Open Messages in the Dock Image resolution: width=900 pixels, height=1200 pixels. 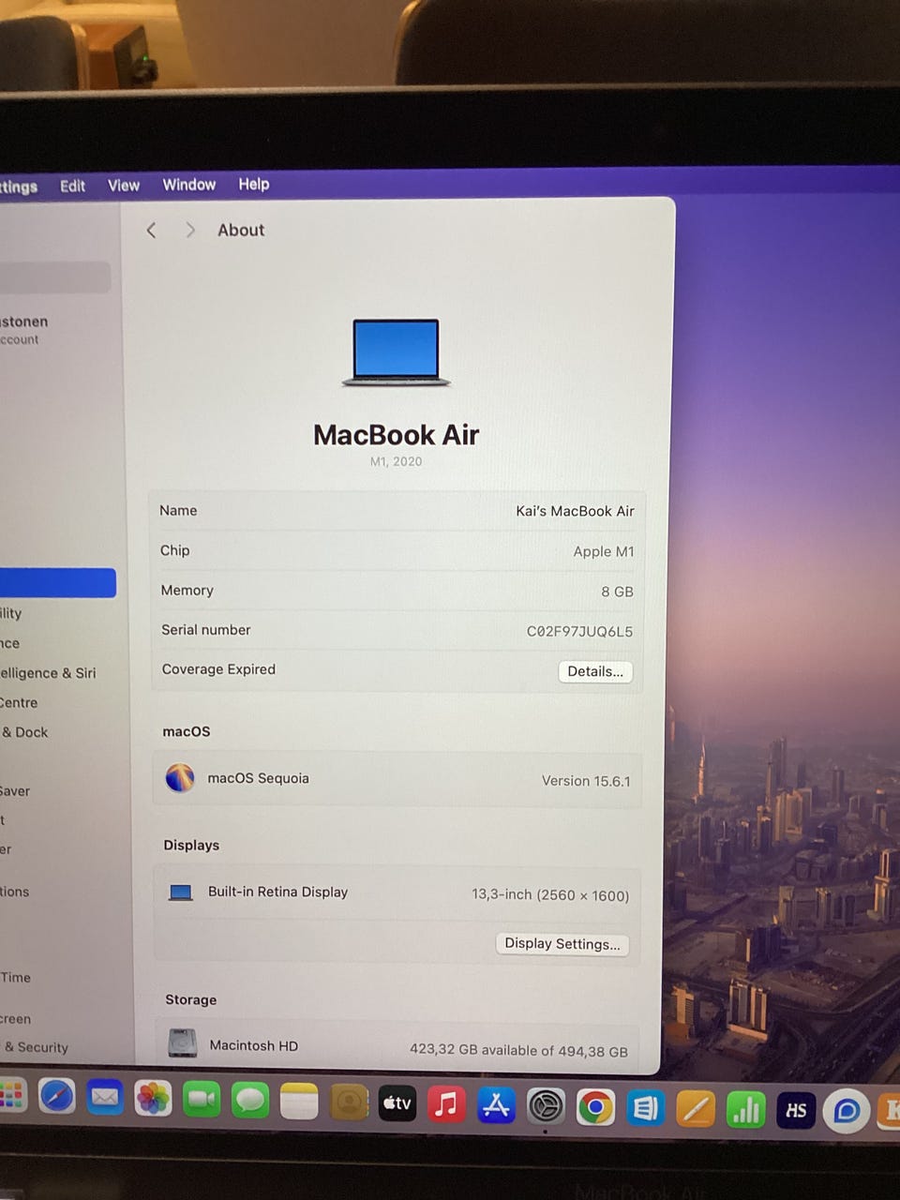(249, 1100)
